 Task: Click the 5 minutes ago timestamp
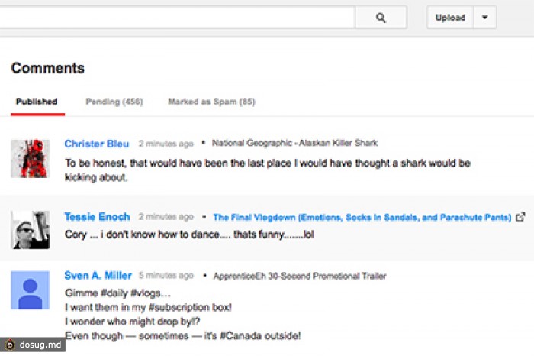[166, 277]
